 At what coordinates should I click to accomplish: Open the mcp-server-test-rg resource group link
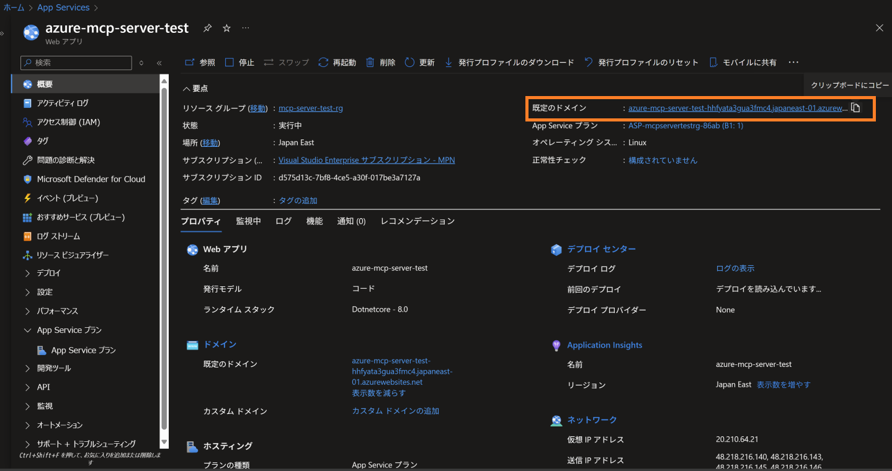[311, 108]
